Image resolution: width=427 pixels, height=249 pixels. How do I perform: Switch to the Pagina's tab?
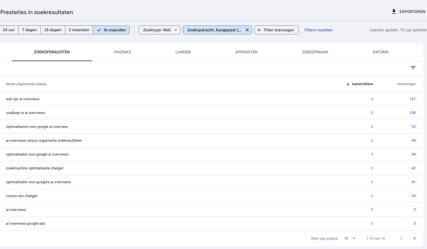click(123, 52)
